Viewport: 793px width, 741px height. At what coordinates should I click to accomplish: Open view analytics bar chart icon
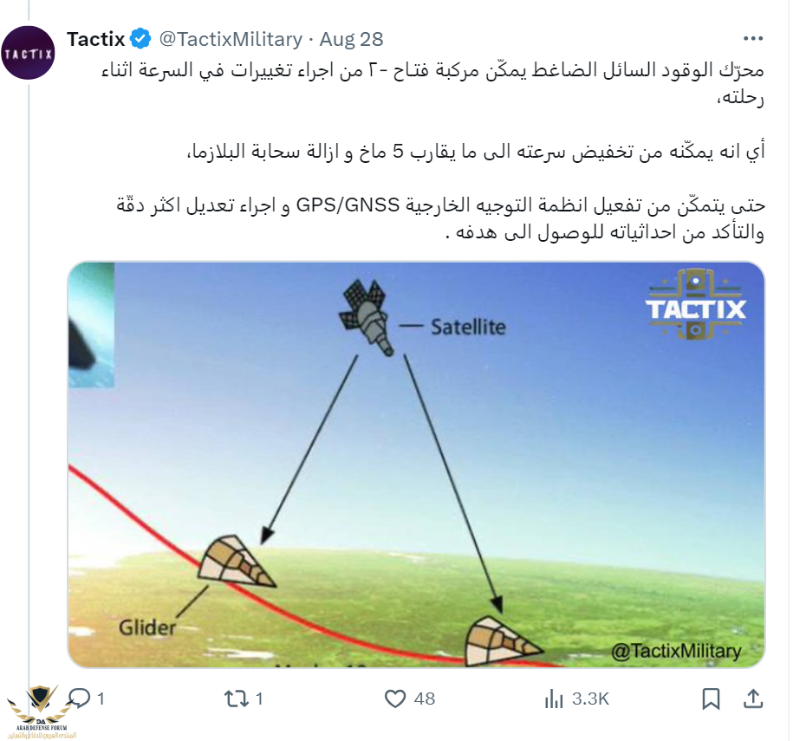[x=554, y=699]
